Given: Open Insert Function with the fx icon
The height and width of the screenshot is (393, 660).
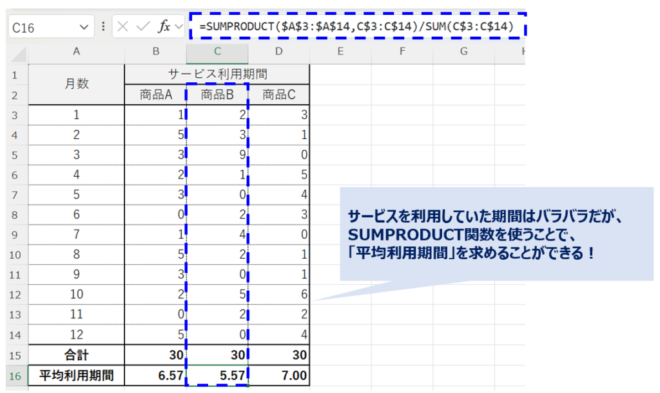Looking at the screenshot, I should 164,27.
